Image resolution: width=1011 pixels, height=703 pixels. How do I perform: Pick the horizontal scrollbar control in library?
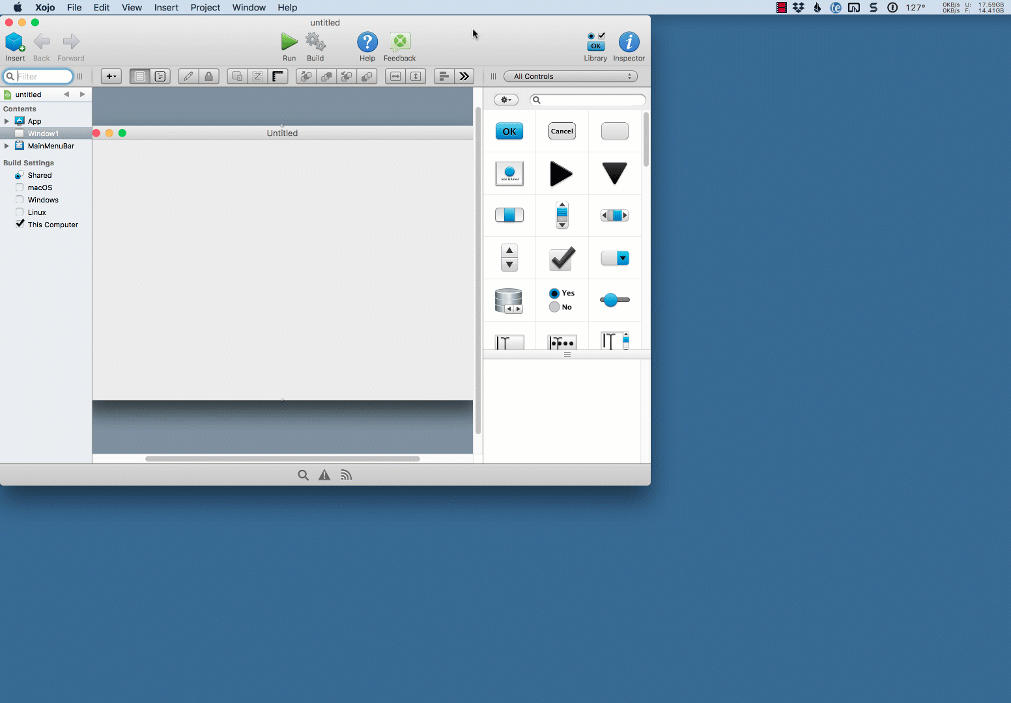click(x=615, y=215)
